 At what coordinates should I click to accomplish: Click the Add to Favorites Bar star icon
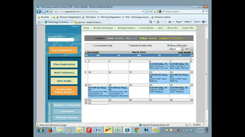click(x=54, y=17)
